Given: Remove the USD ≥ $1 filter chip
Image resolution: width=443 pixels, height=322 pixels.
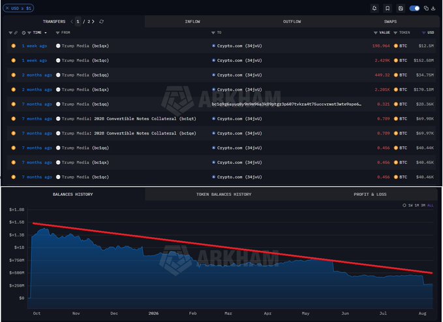Looking at the screenshot, I should click(x=7, y=8).
